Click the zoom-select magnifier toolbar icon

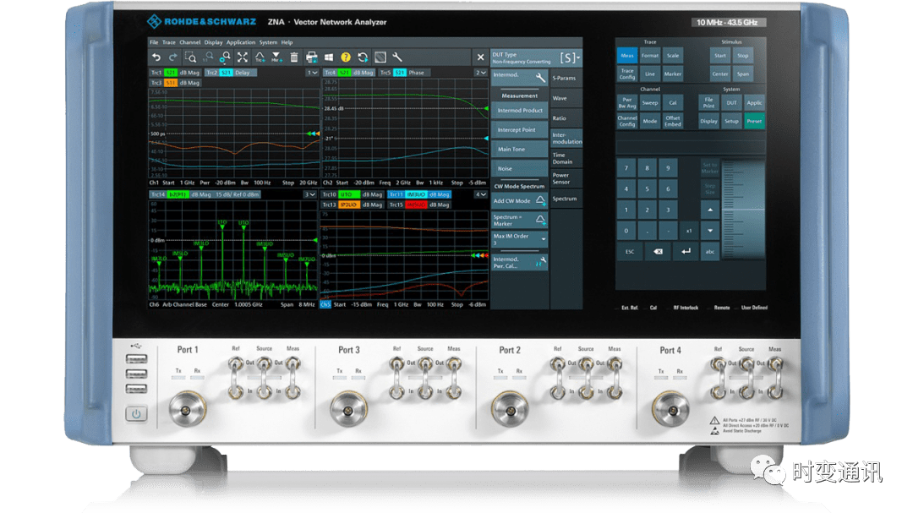(190, 57)
